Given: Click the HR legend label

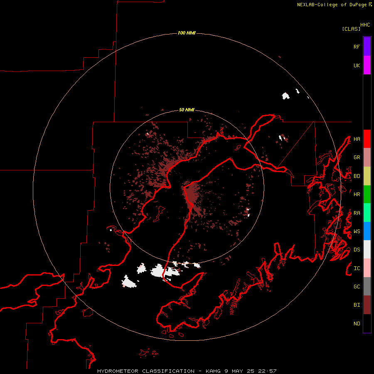Looking at the screenshot, I should (357, 194).
